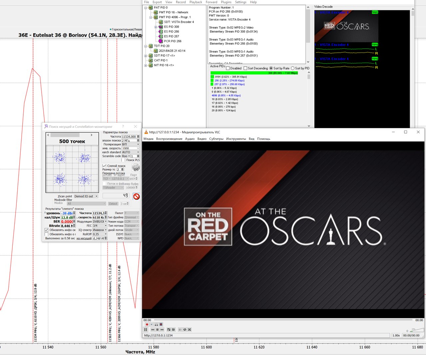Toggle Поток в файзмер буфер checkbox
This screenshot has height=355, width=426.
tap(105, 183)
